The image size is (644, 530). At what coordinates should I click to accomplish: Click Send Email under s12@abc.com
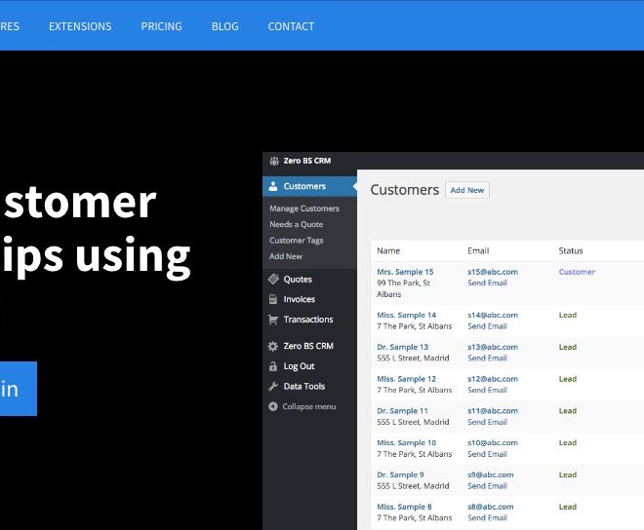(x=487, y=390)
